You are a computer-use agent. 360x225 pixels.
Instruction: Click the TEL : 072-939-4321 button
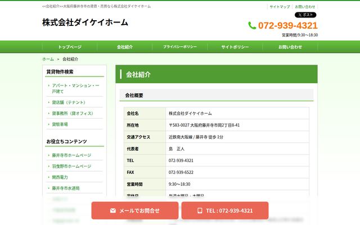(225, 210)
